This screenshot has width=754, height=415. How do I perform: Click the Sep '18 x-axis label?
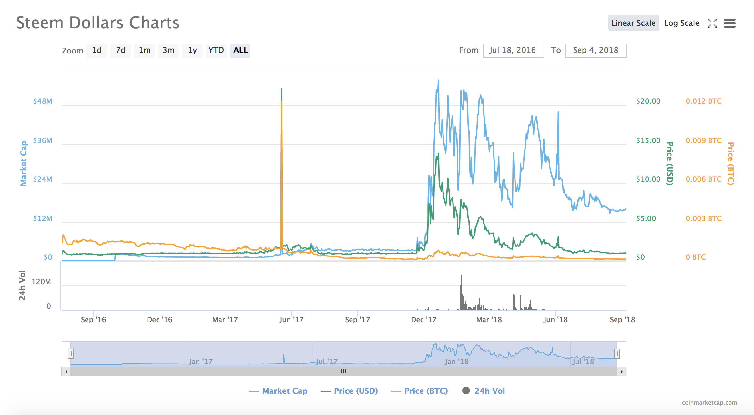coord(622,320)
